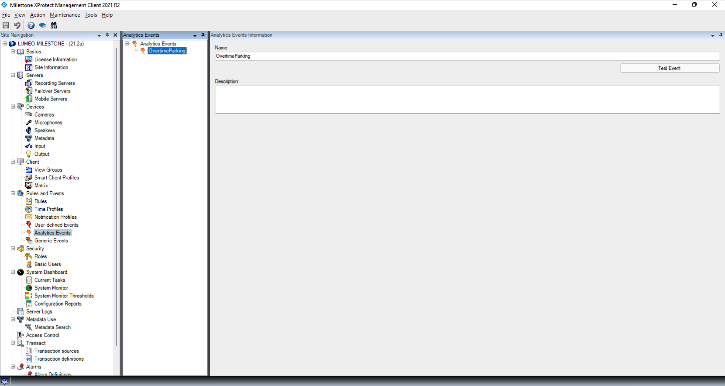Image resolution: width=725 pixels, height=386 pixels.
Task: Collapse the Security tree node
Action: point(13,248)
